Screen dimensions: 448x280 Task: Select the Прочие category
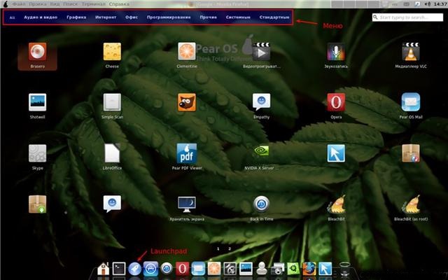coord(208,17)
